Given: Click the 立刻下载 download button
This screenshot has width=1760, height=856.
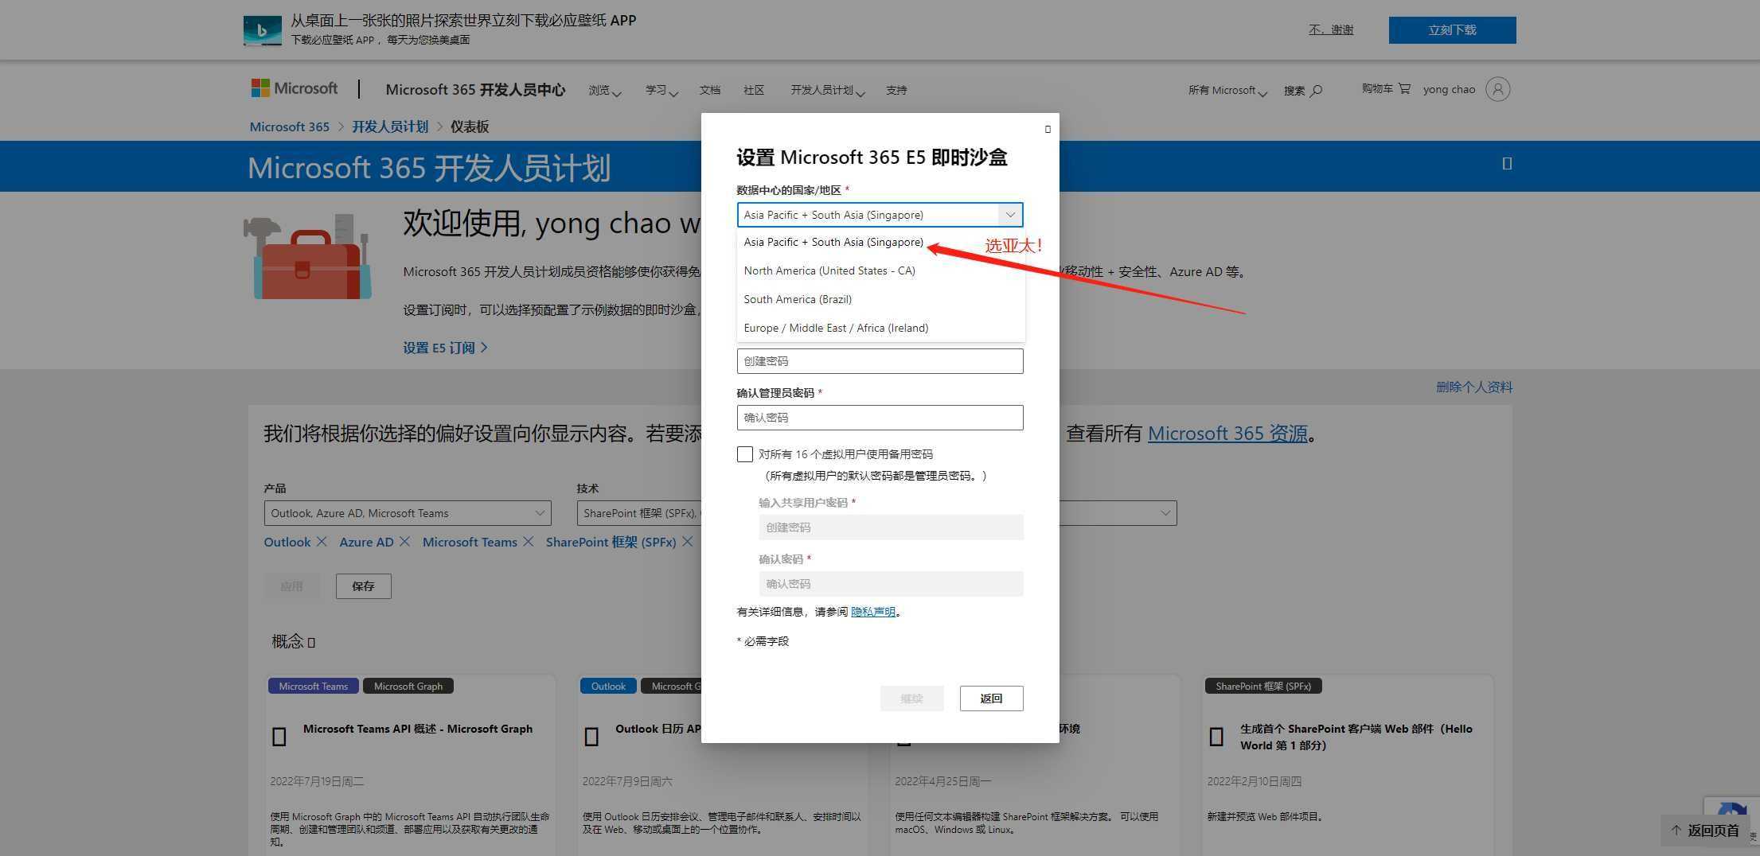Looking at the screenshot, I should click(x=1452, y=30).
